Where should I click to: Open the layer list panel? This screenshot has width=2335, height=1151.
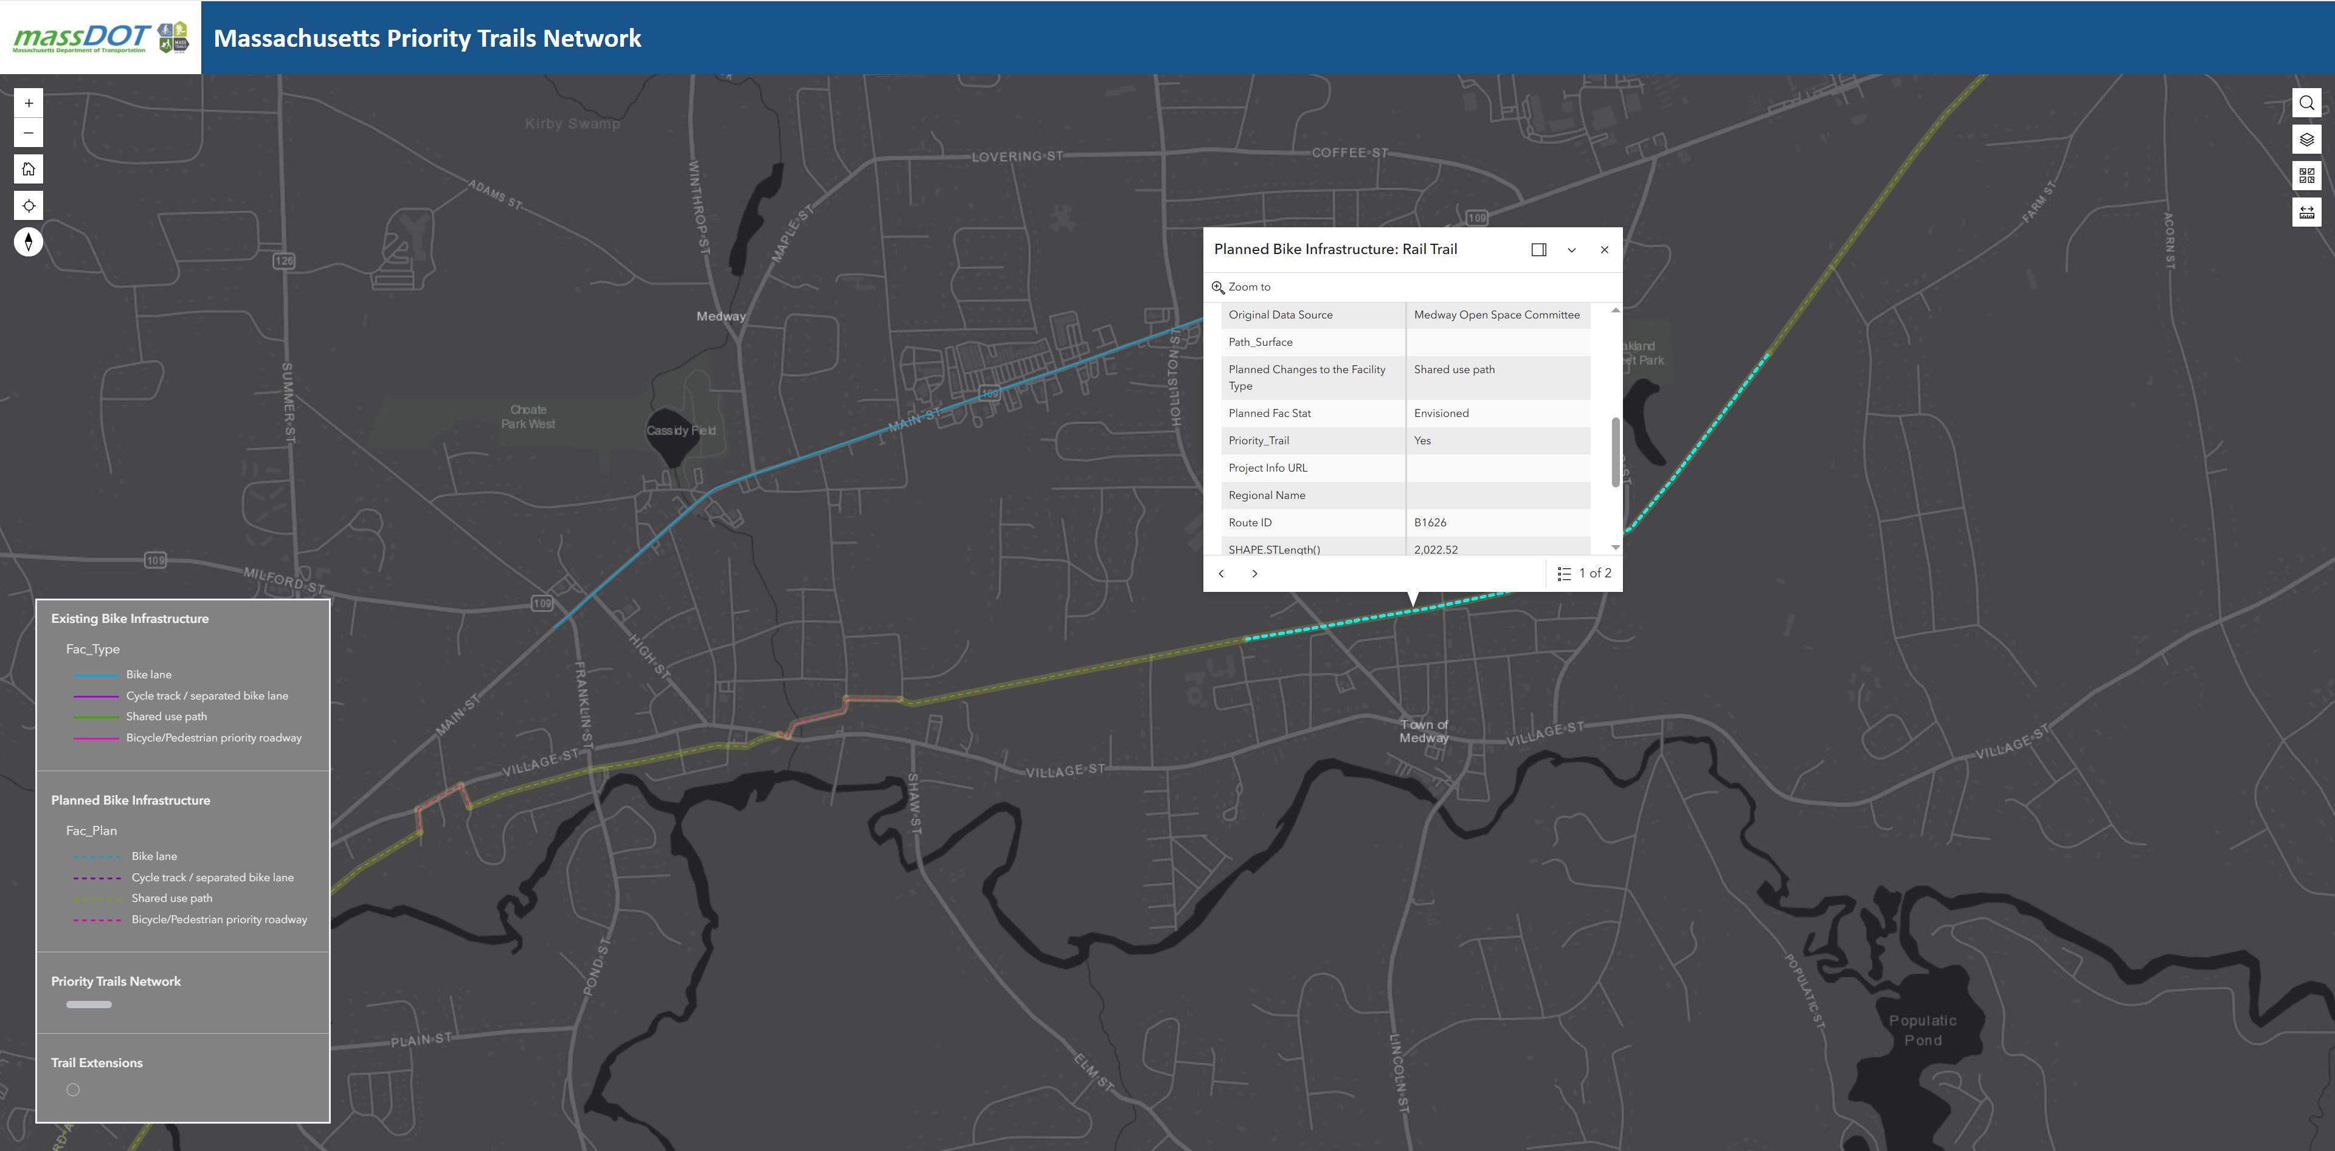(x=2307, y=139)
